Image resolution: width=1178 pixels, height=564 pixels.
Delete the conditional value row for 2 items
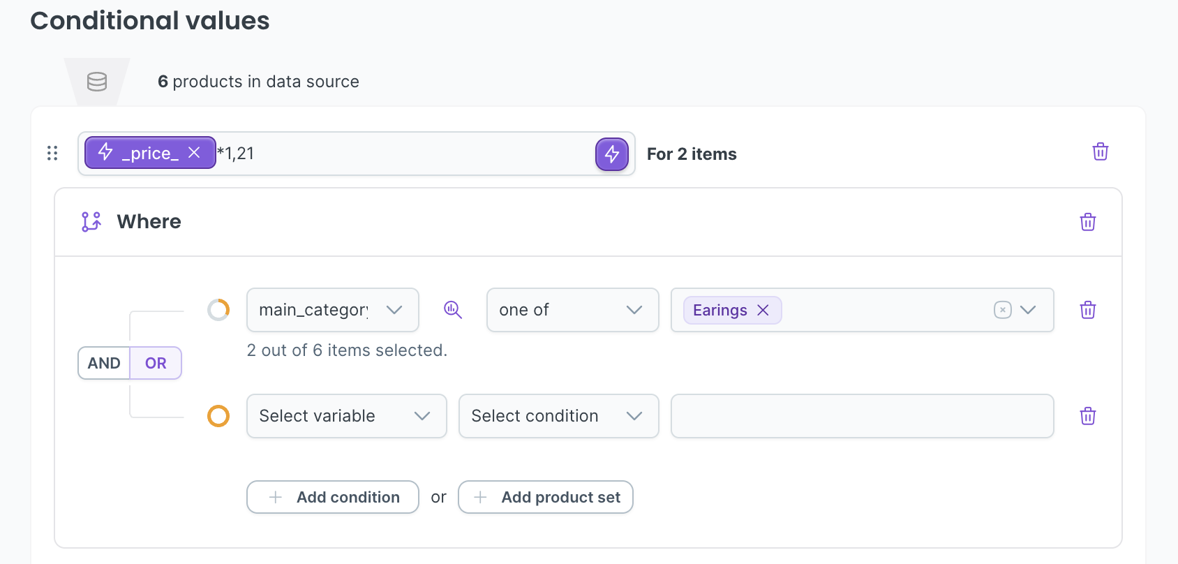click(x=1100, y=152)
